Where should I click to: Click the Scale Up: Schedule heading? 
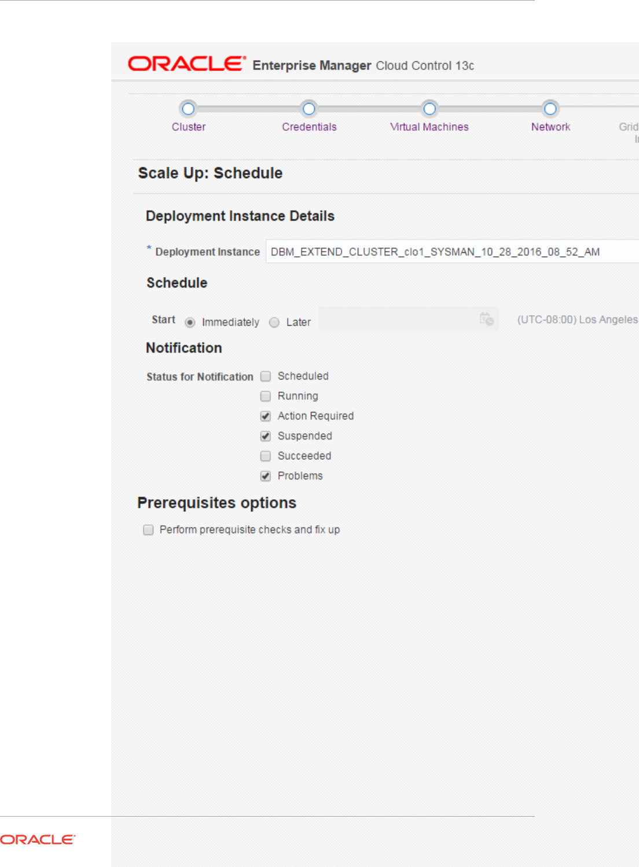(x=210, y=173)
